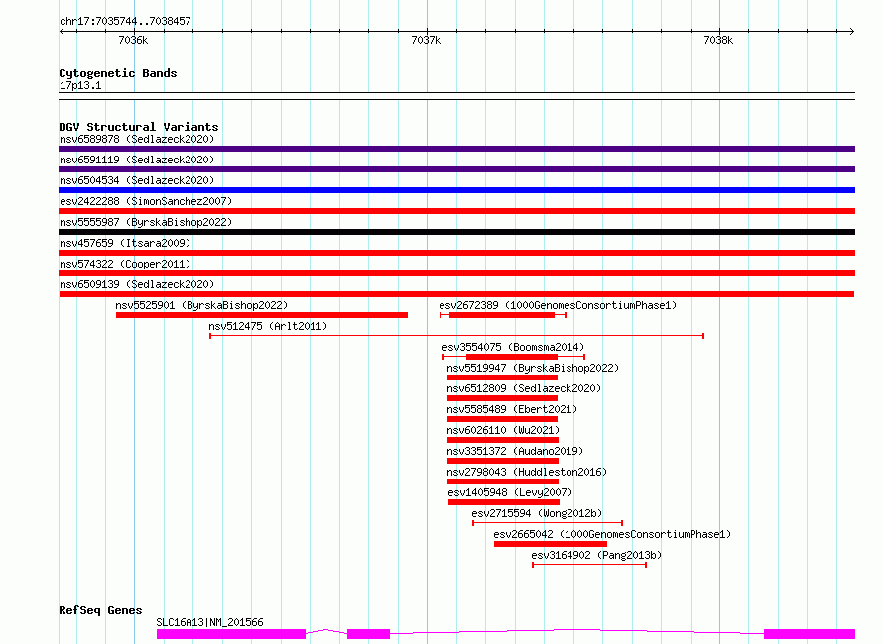The image size is (883, 644).
Task: Click the red nsv5525901 variant bar
Action: (262, 315)
